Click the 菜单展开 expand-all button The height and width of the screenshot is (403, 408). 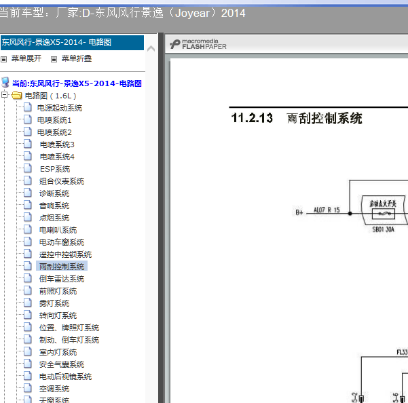(x=26, y=58)
